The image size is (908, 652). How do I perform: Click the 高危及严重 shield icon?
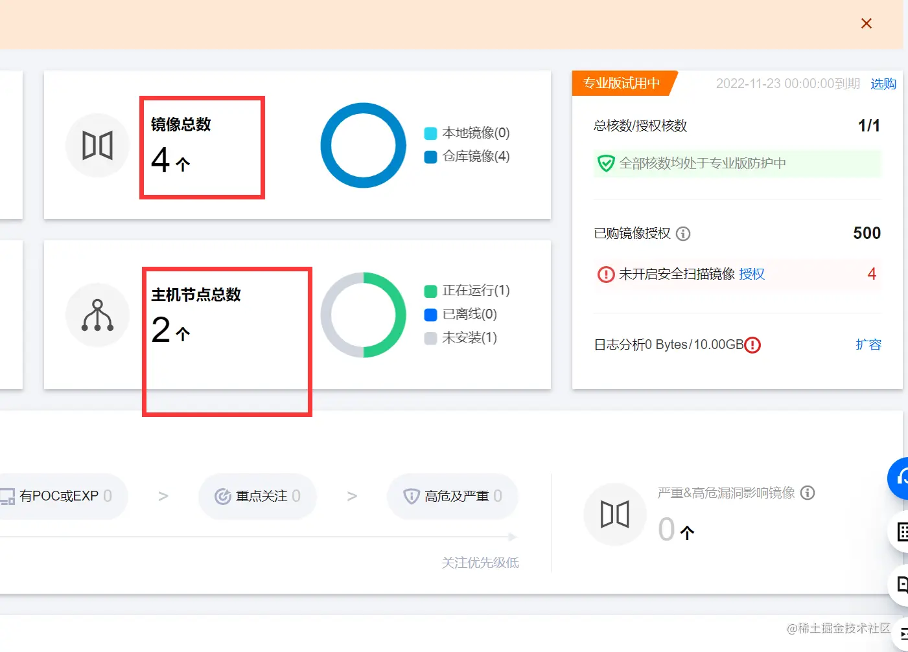tap(412, 497)
